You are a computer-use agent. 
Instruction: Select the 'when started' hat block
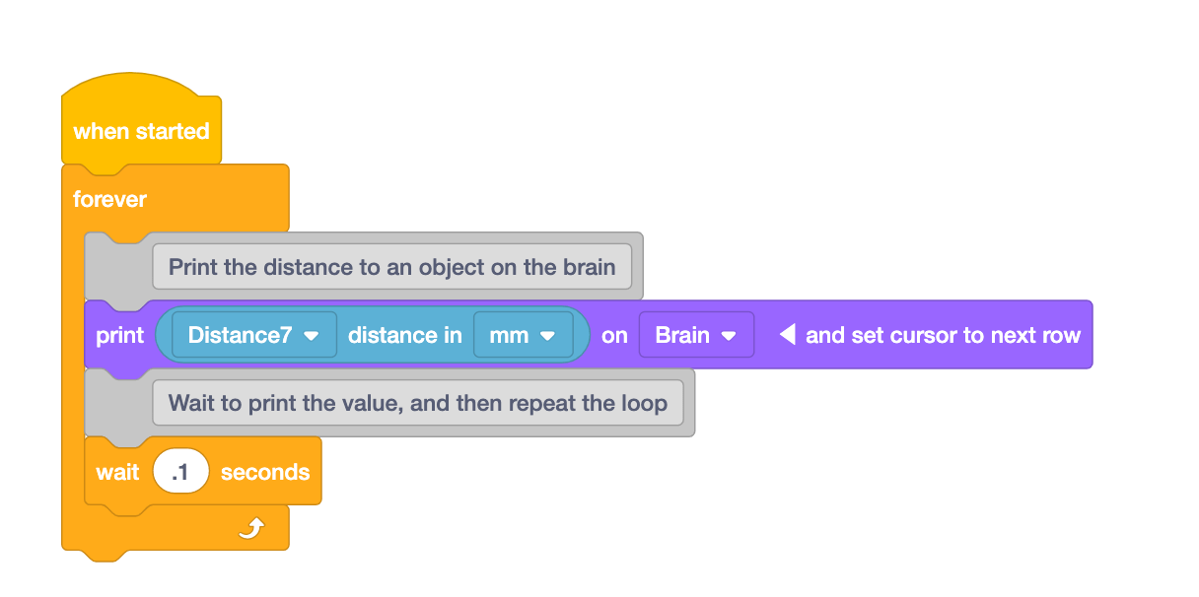pos(140,131)
